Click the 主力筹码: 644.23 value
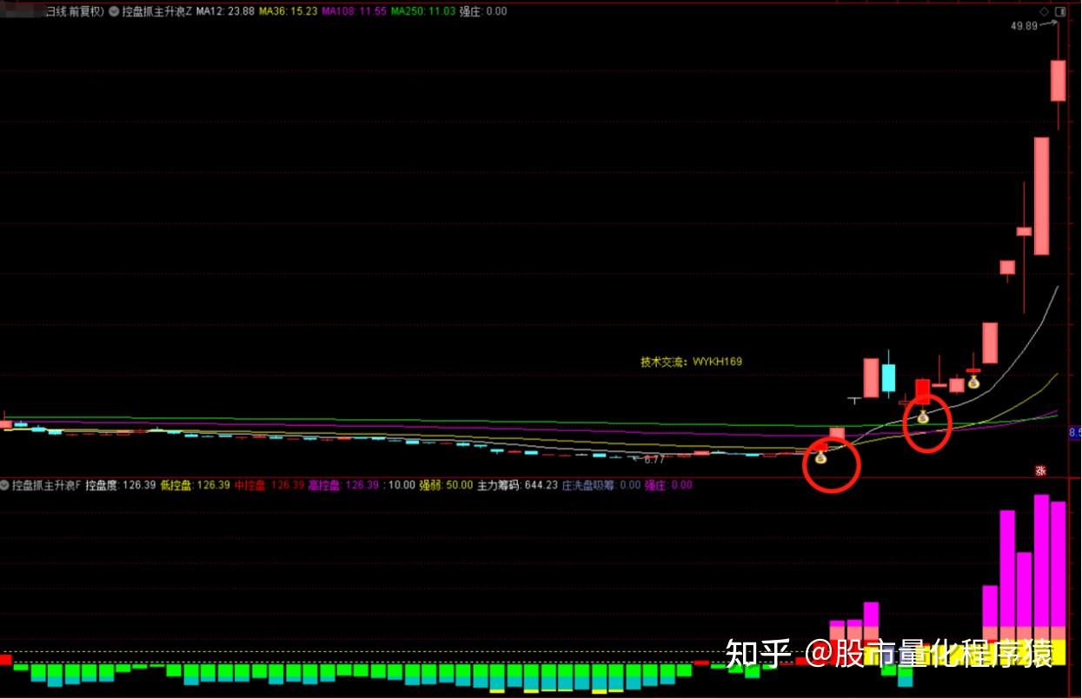1082x699 pixels. (x=517, y=484)
